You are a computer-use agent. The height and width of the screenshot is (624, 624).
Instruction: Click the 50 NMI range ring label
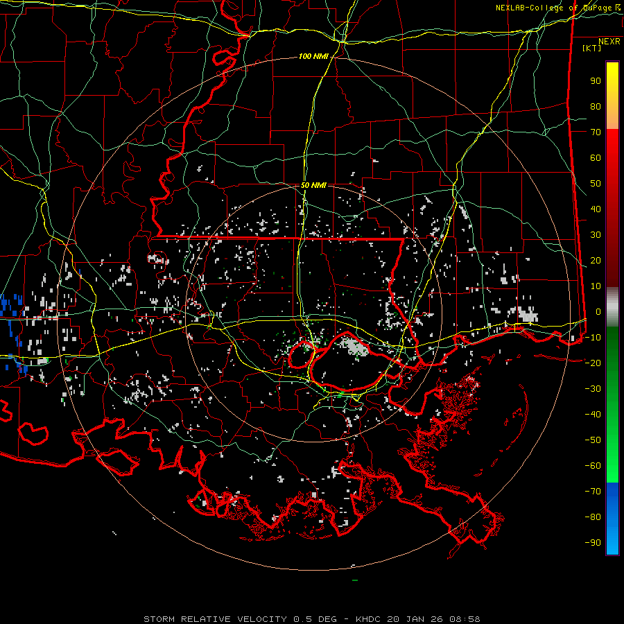313,185
